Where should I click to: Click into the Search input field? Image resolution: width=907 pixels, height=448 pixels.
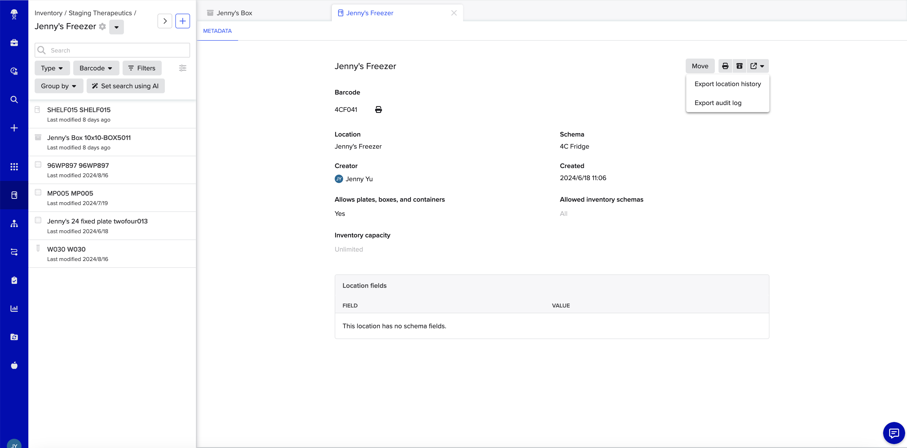coord(112,50)
